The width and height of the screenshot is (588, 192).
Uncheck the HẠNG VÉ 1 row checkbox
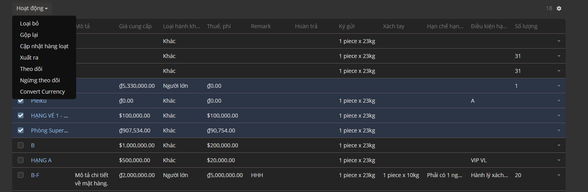click(21, 116)
